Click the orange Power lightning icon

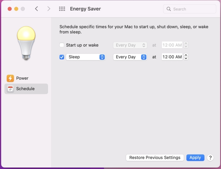(10, 78)
